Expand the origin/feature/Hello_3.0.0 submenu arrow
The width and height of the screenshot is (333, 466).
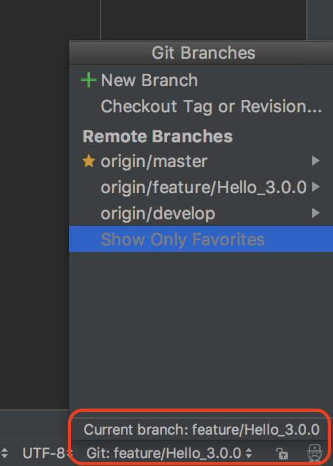click(315, 187)
